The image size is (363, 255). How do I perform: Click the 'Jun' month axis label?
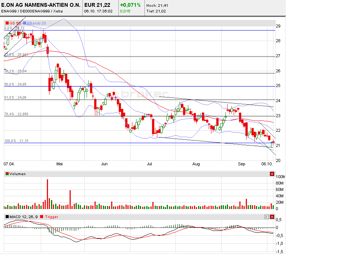tap(104, 164)
